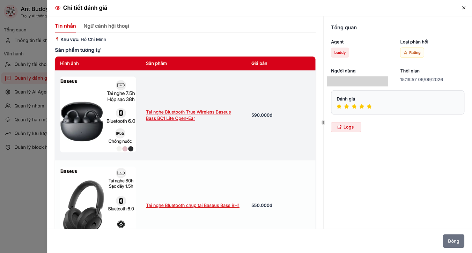Click the Vận hành sidebar section header
This screenshot has width=472, height=253.
click(14, 54)
